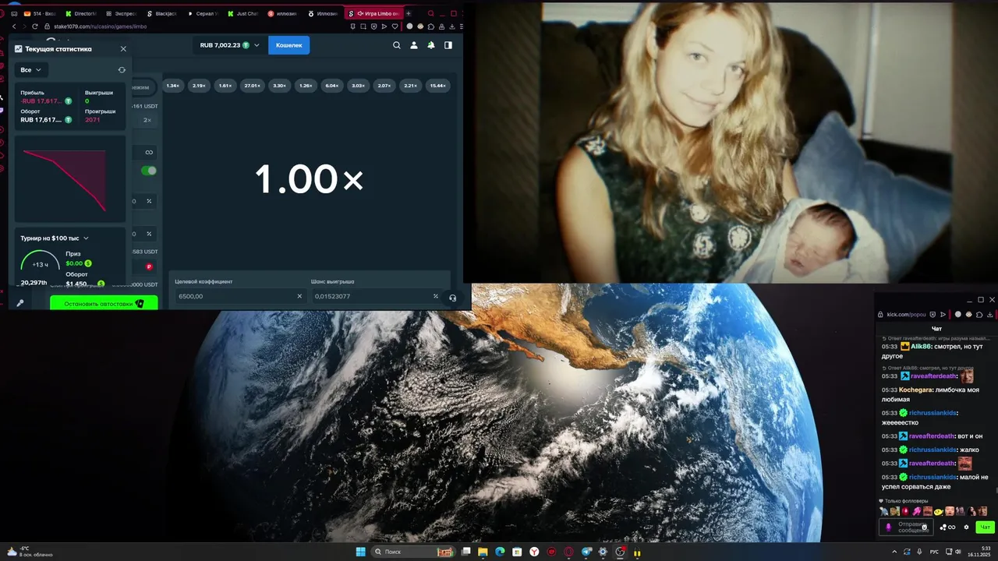Reload the stake1079.com page
The image size is (998, 561).
point(35,26)
